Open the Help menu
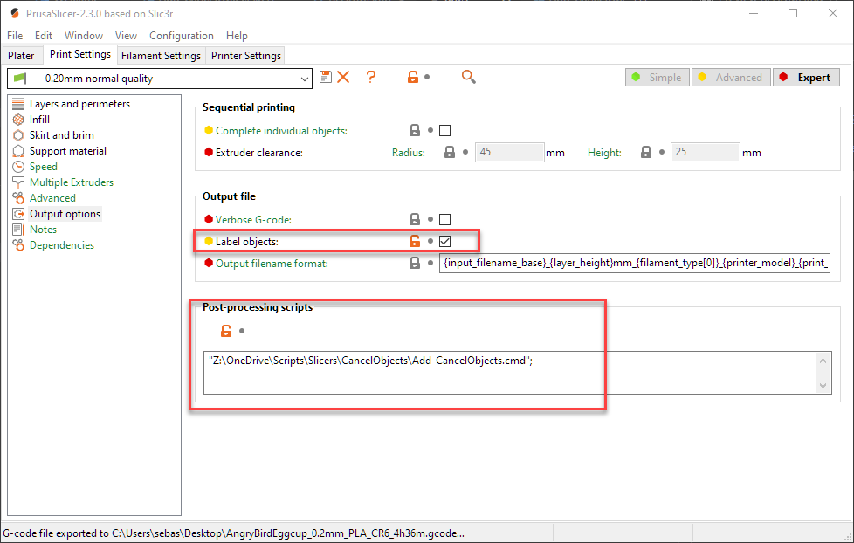The width and height of the screenshot is (854, 543). point(237,36)
